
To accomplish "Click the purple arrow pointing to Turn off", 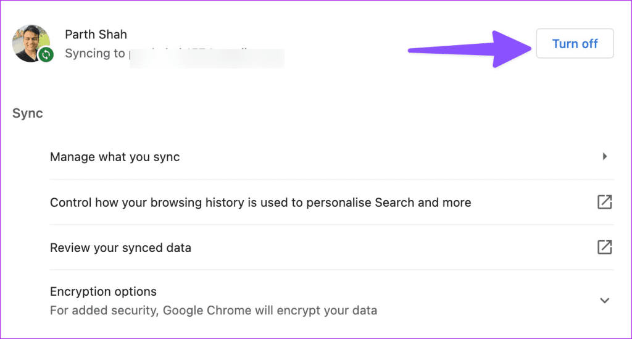I will click(470, 49).
